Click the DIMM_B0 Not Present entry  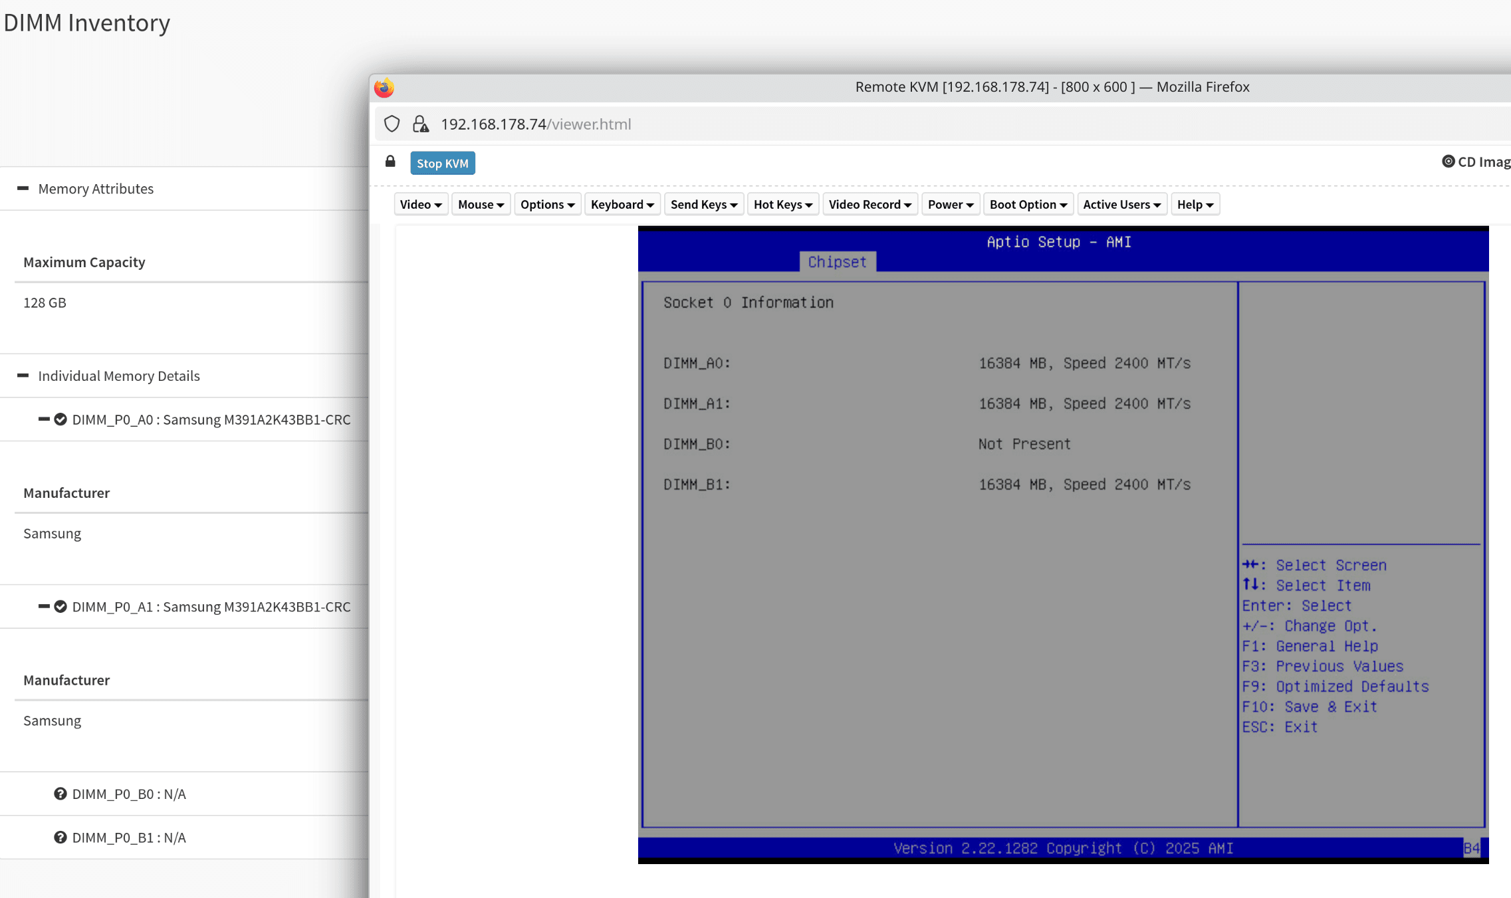click(867, 444)
